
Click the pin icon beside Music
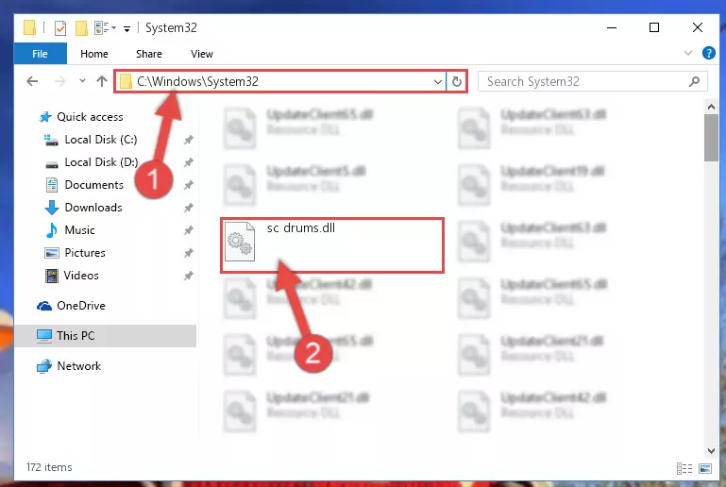[x=188, y=230]
